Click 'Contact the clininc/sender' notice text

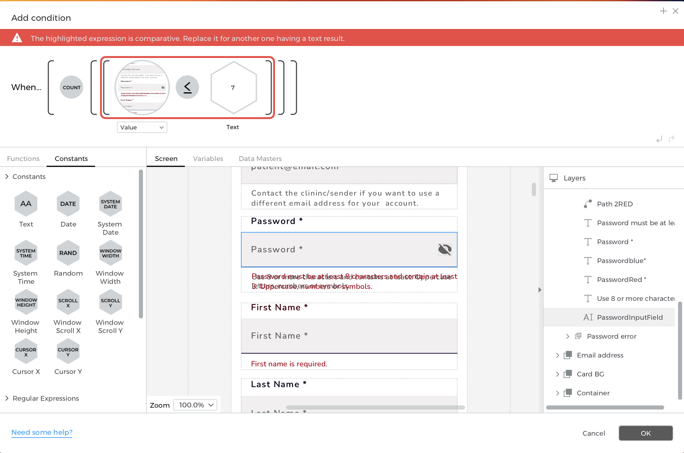345,198
